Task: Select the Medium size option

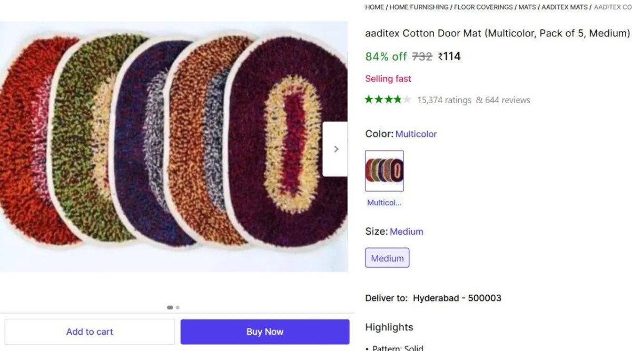Action: coord(387,258)
